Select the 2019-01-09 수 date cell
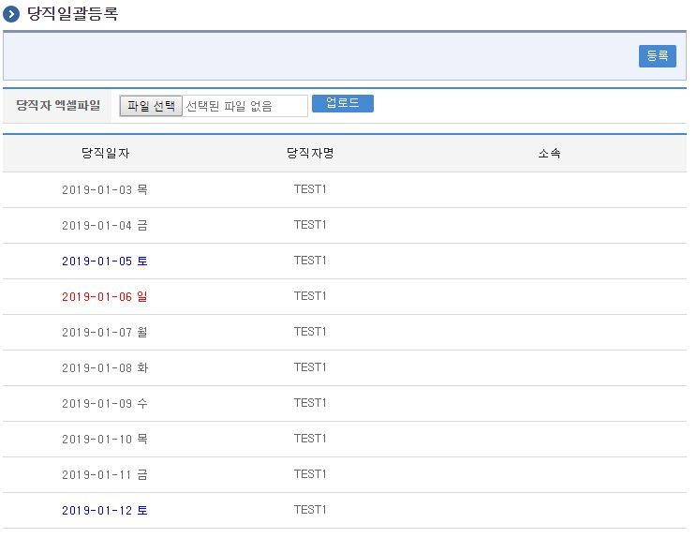The width and height of the screenshot is (697, 538). point(105,403)
